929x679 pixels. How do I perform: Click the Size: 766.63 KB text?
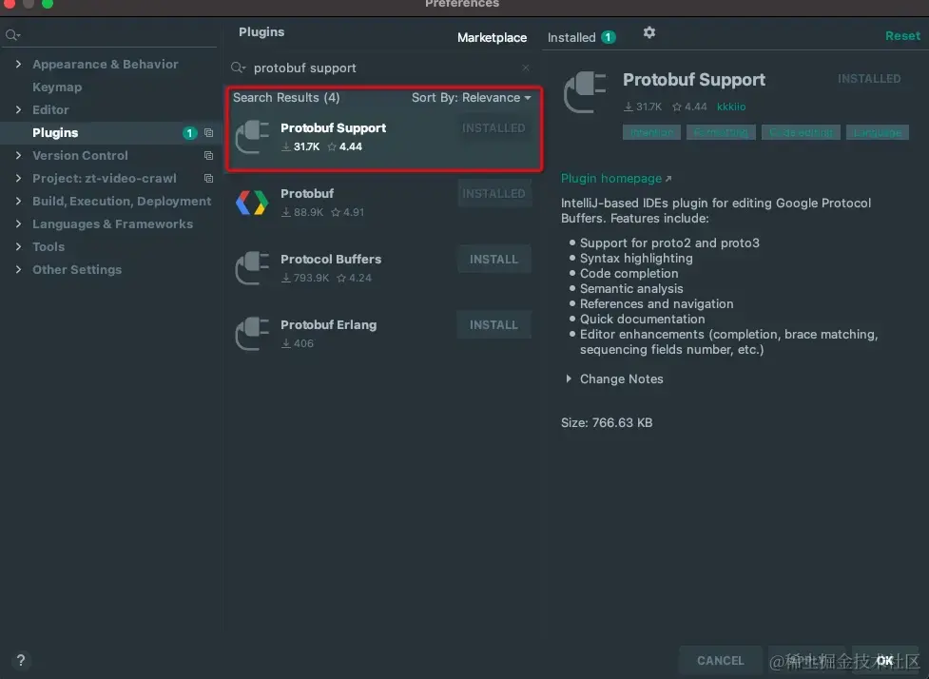click(607, 422)
